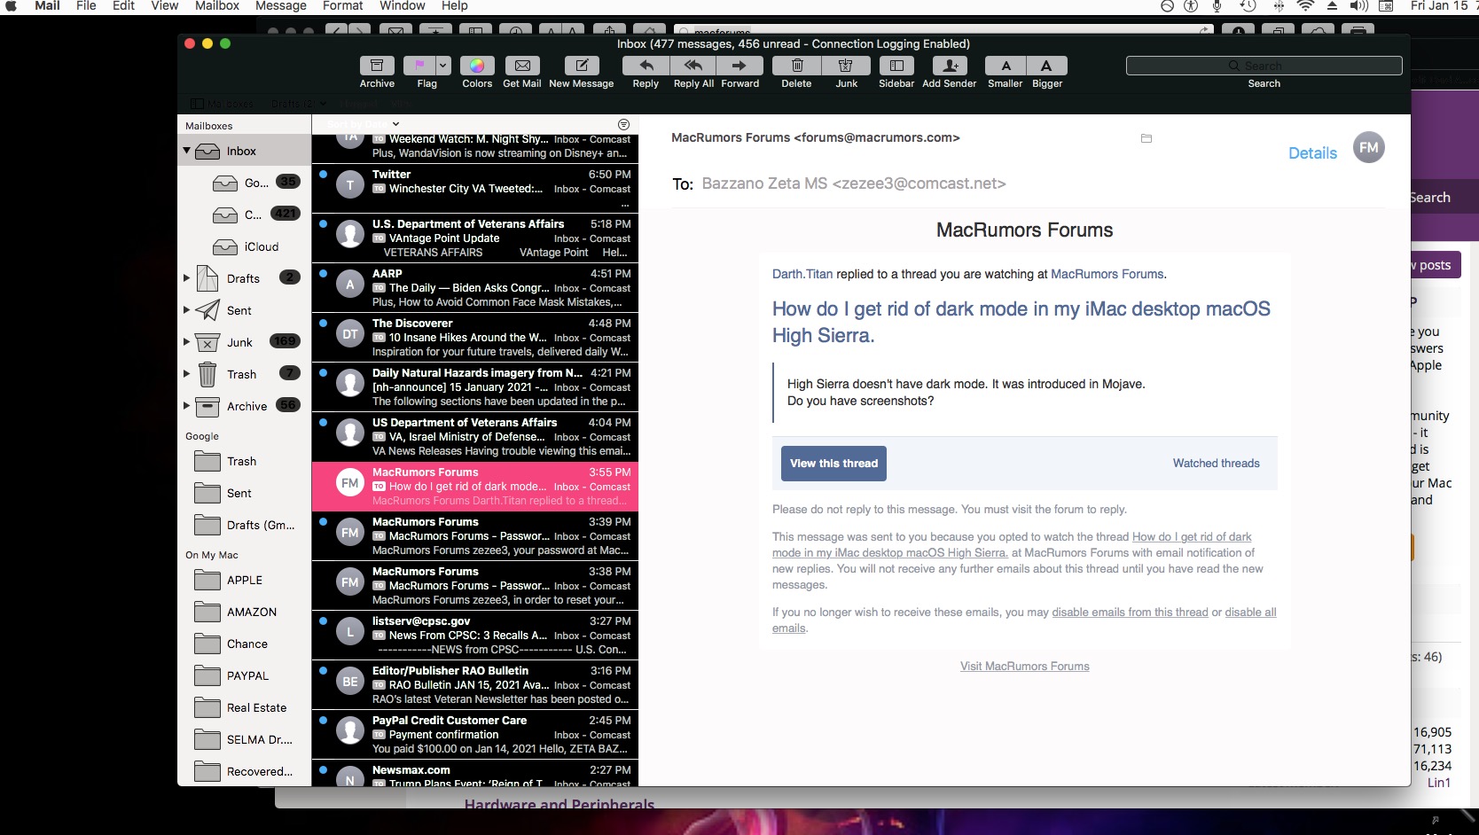The width and height of the screenshot is (1479, 835).
Task: Open disable emails from this thread link
Action: point(1130,613)
